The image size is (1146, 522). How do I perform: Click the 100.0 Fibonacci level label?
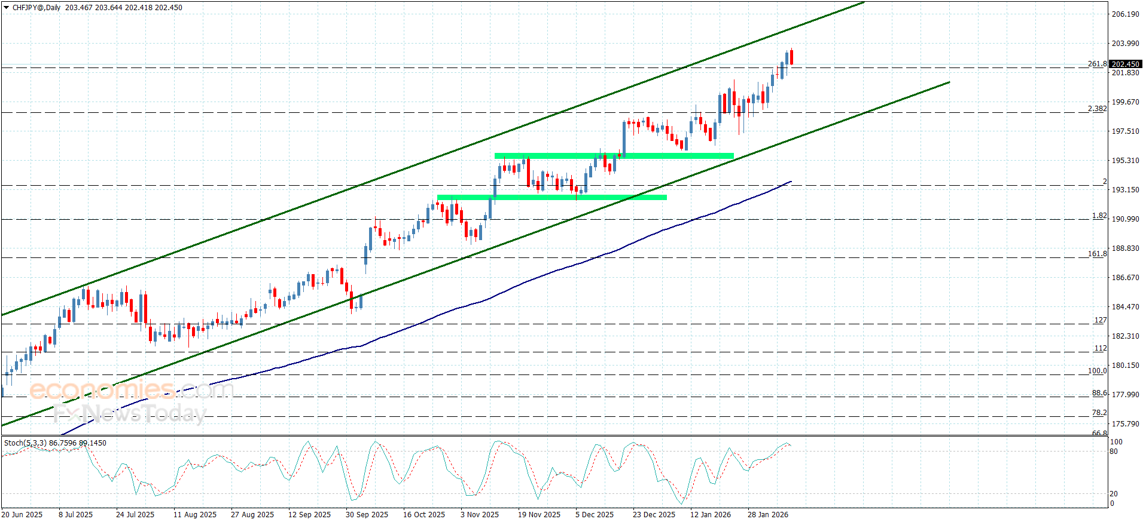coord(1097,371)
